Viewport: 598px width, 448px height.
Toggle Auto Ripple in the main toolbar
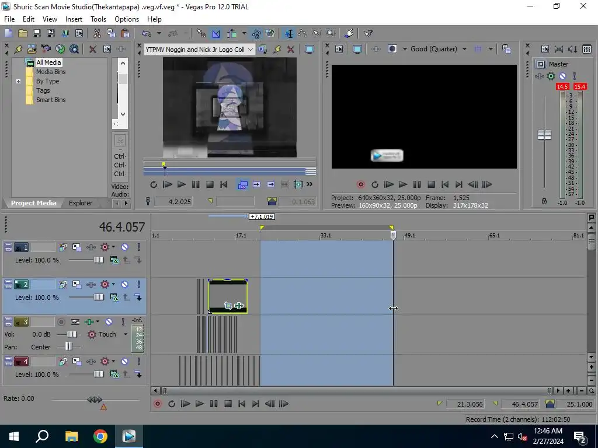tap(231, 33)
